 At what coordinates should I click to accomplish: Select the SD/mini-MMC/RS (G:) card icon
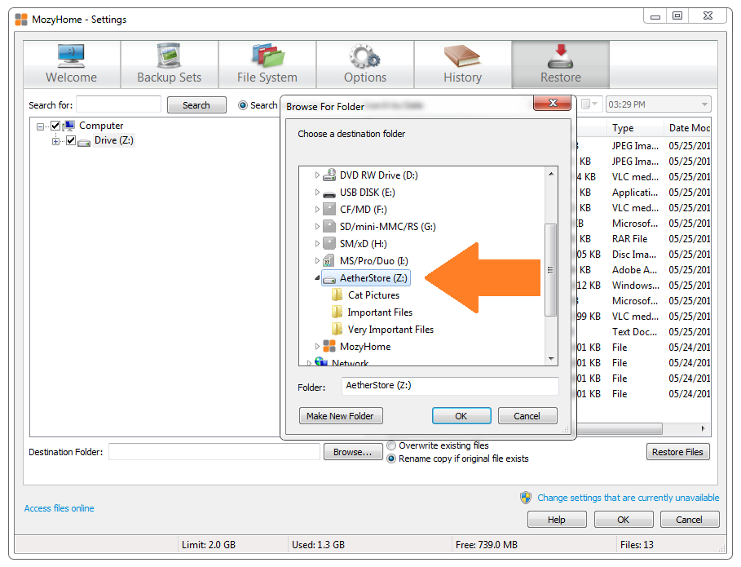coord(329,226)
